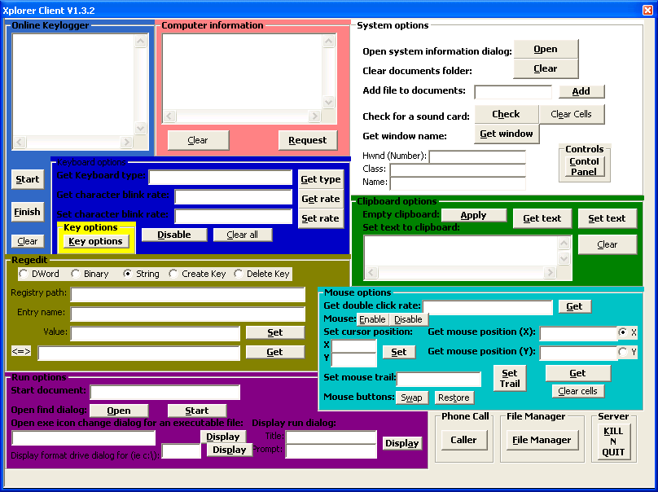The height and width of the screenshot is (492, 658).
Task: Swap the mouse buttons
Action: pos(411,398)
